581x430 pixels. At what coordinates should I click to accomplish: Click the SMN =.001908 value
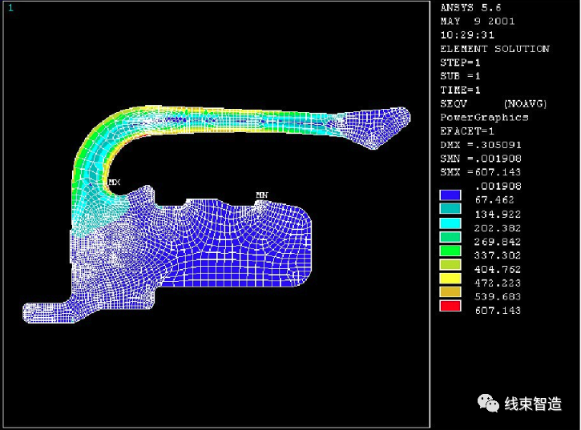pyautogui.click(x=481, y=159)
